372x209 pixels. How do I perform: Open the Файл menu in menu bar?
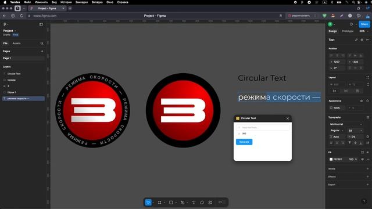(27, 2)
